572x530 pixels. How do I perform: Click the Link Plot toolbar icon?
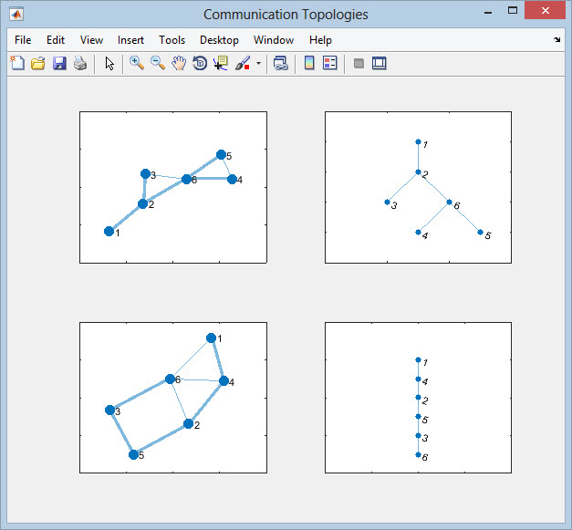pyautogui.click(x=281, y=63)
